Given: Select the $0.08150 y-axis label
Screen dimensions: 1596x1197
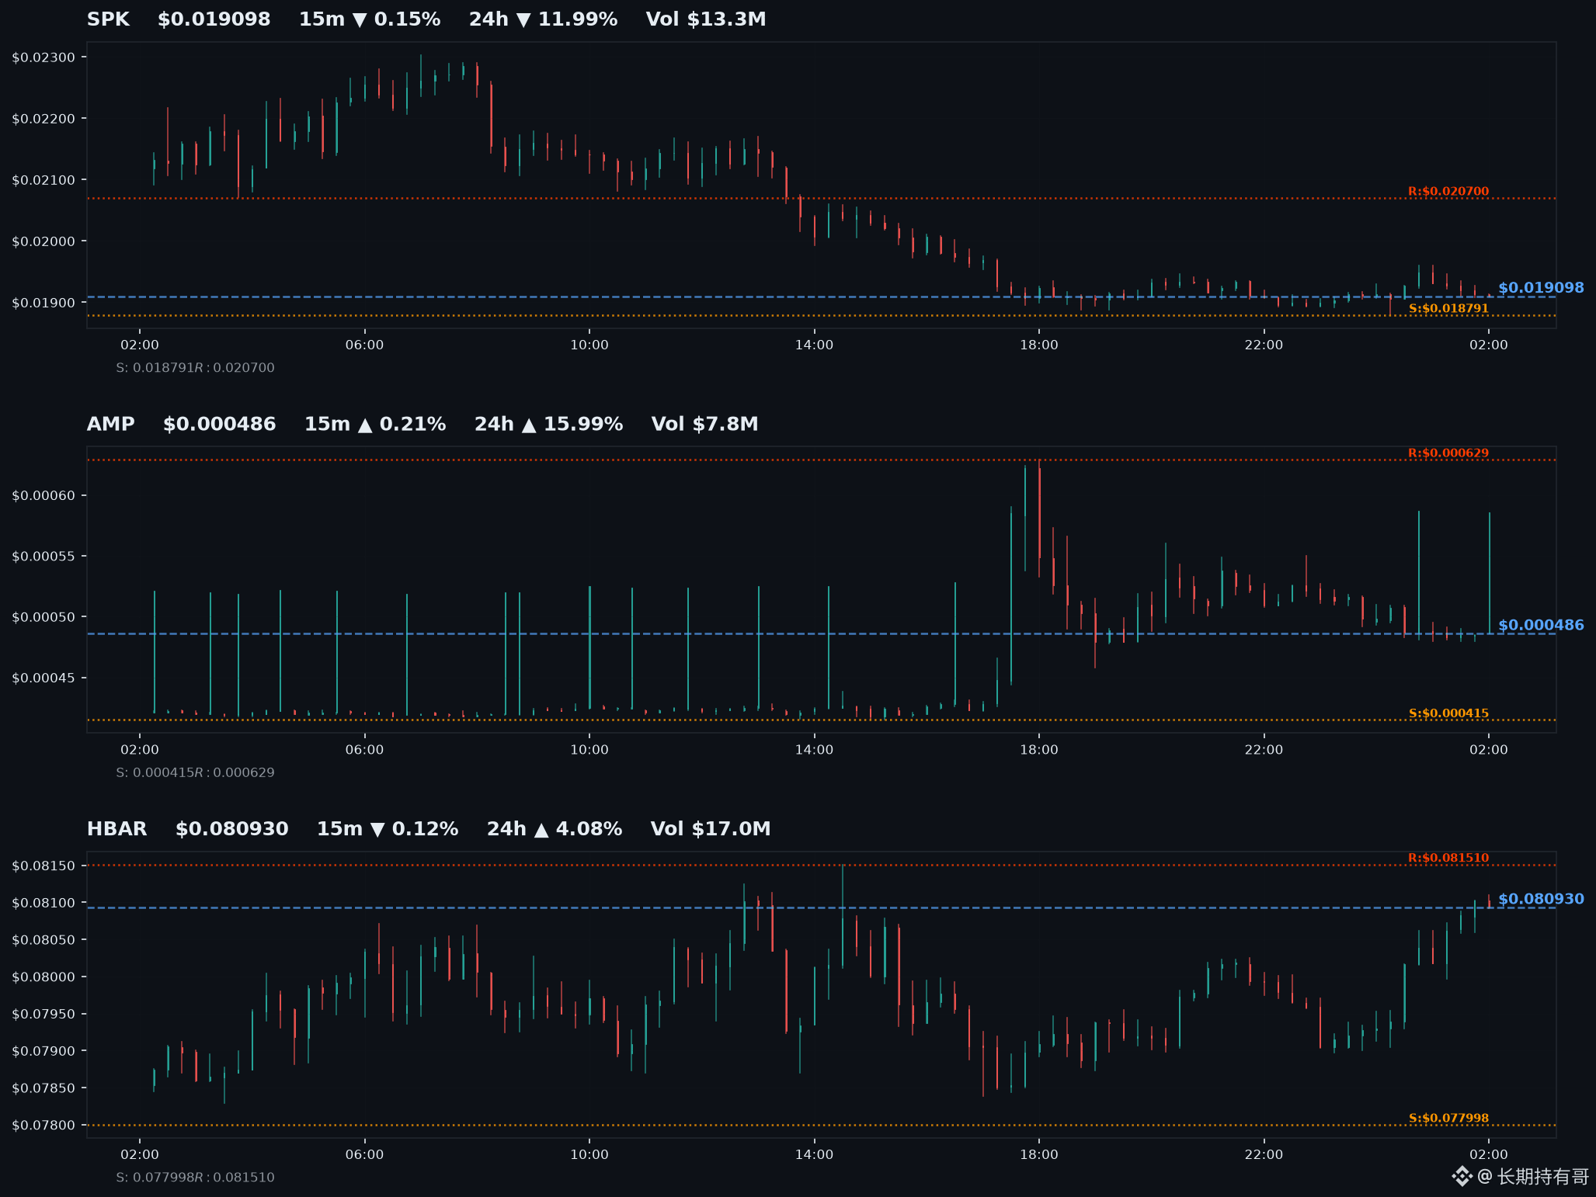Looking at the screenshot, I should pos(43,866).
